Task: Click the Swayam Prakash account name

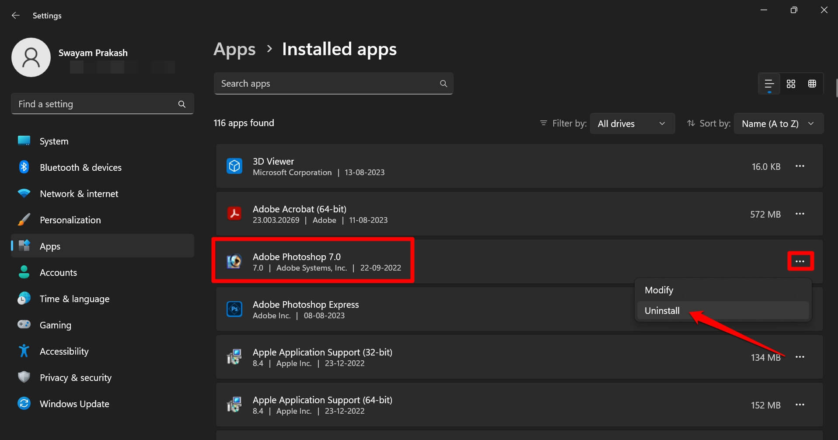Action: pyautogui.click(x=93, y=53)
